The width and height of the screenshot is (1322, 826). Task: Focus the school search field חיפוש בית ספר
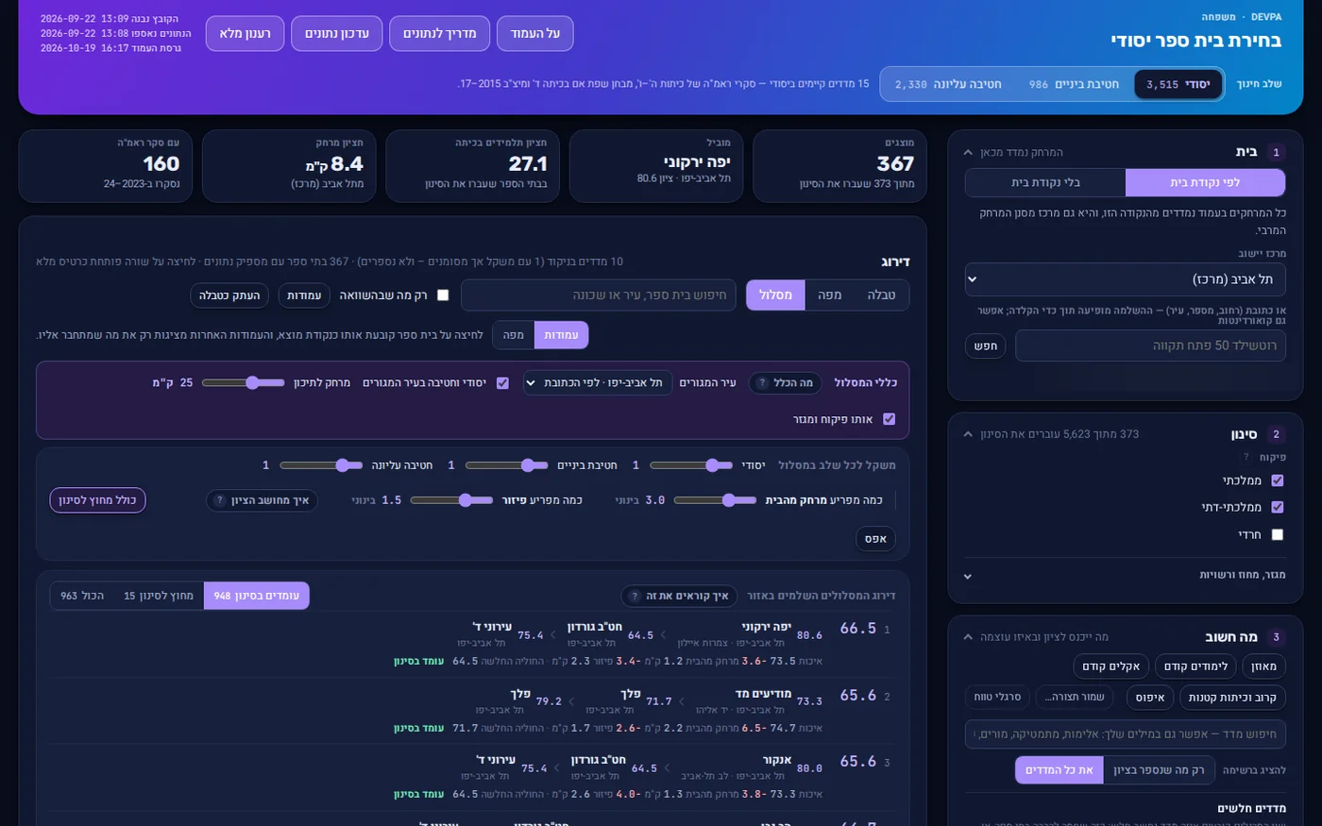(600, 295)
